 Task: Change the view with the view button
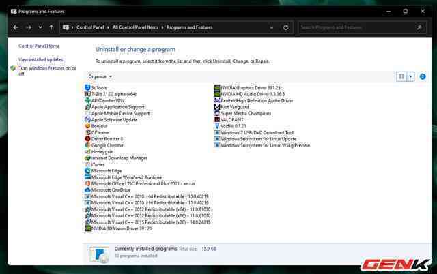click(x=401, y=76)
